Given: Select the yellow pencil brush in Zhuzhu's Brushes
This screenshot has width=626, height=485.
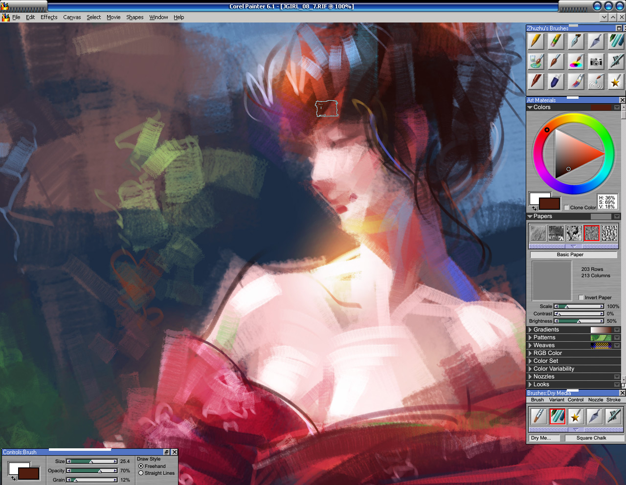Looking at the screenshot, I should [537, 42].
